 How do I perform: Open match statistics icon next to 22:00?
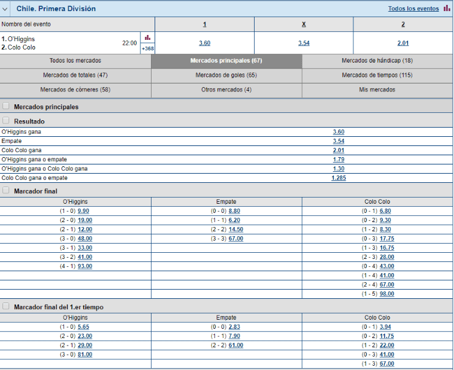[x=147, y=37]
